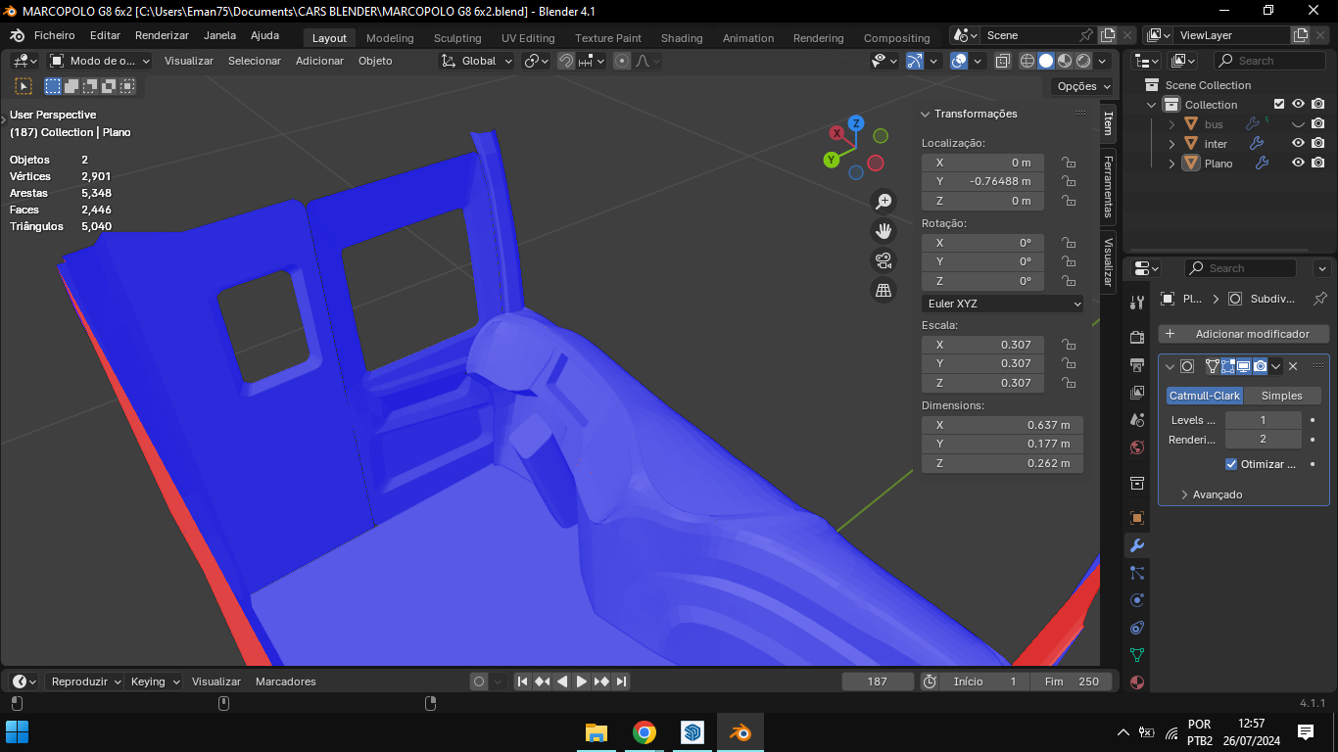
Task: Click the Z axis on the navigation gizmo
Action: pos(856,123)
